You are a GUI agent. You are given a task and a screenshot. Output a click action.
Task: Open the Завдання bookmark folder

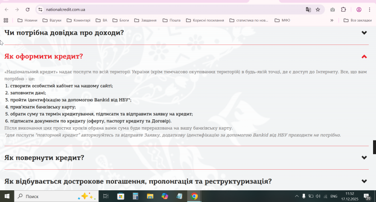pyautogui.click(x=145, y=21)
